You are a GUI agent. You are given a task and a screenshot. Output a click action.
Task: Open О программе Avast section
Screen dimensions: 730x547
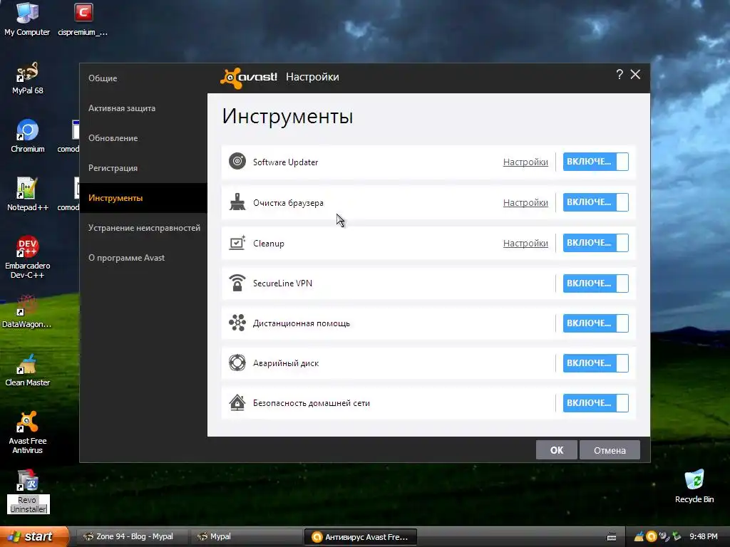(x=143, y=258)
